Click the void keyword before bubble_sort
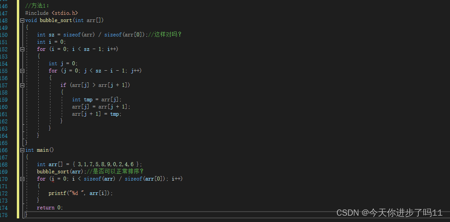The image size is (450, 222). click(x=31, y=20)
